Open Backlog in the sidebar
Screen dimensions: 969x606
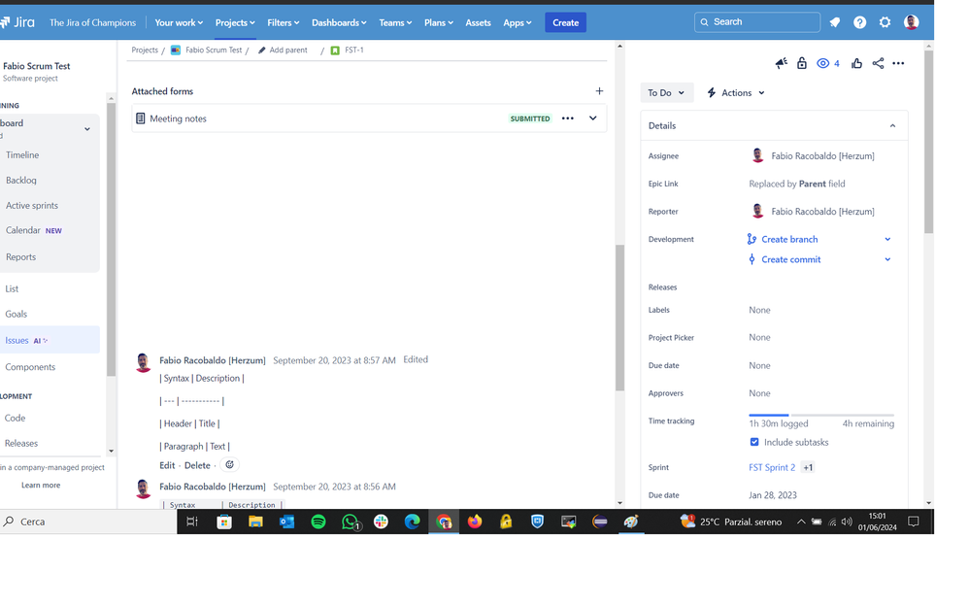point(21,181)
